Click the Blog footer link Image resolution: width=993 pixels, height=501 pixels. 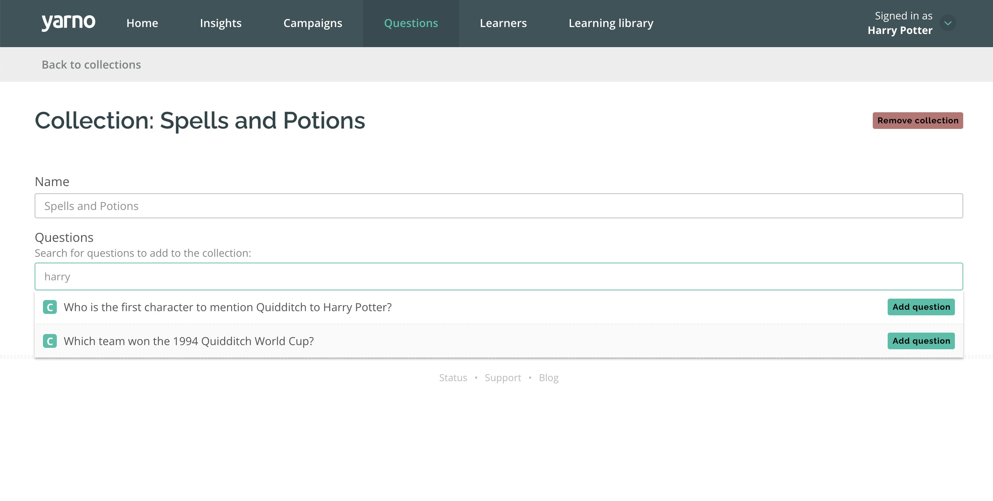(x=548, y=377)
